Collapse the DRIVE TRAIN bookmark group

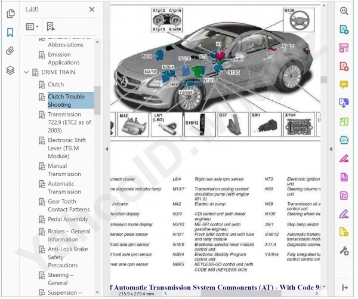click(x=26, y=72)
